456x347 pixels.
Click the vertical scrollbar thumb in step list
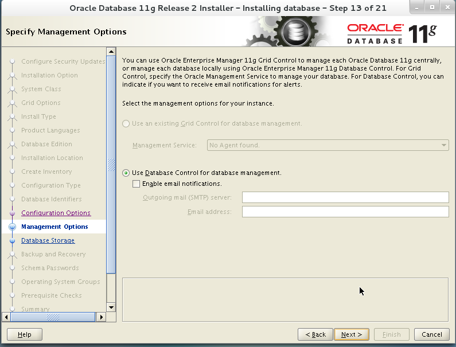pyautogui.click(x=111, y=165)
